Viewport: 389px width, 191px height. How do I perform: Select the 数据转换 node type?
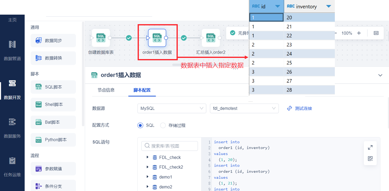point(53,58)
